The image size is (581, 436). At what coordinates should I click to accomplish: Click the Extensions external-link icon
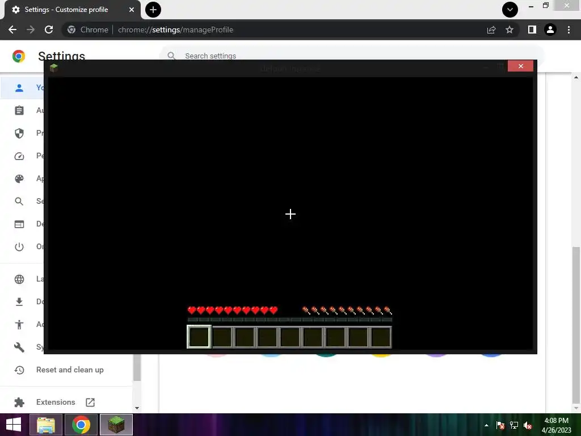tap(90, 403)
